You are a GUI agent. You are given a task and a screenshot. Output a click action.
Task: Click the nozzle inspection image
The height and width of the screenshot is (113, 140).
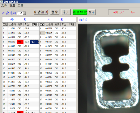tap(109, 68)
